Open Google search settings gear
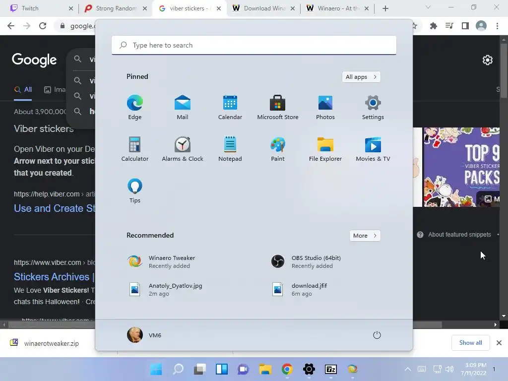Screen dimensions: 508x381 [488, 60]
